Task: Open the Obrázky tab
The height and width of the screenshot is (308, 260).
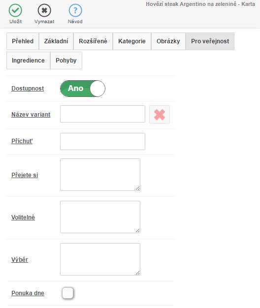Action: (x=168, y=41)
